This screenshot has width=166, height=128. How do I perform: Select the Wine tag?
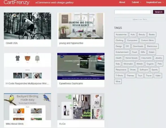tap(118, 81)
